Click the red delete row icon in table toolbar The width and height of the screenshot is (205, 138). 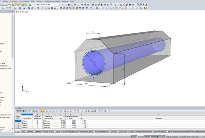(65, 111)
